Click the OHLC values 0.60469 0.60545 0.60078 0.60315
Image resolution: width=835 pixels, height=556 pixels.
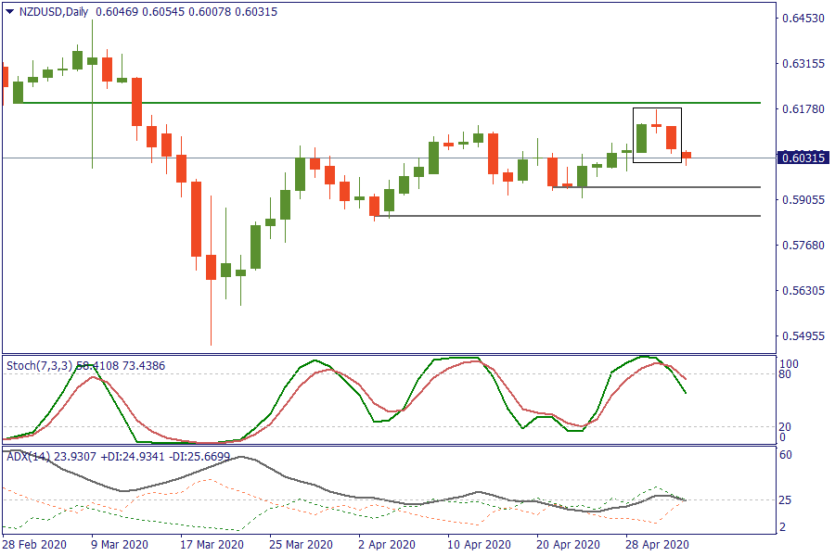point(186,12)
